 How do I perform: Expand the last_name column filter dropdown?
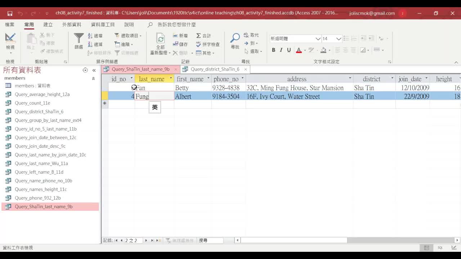pyautogui.click(x=171, y=79)
